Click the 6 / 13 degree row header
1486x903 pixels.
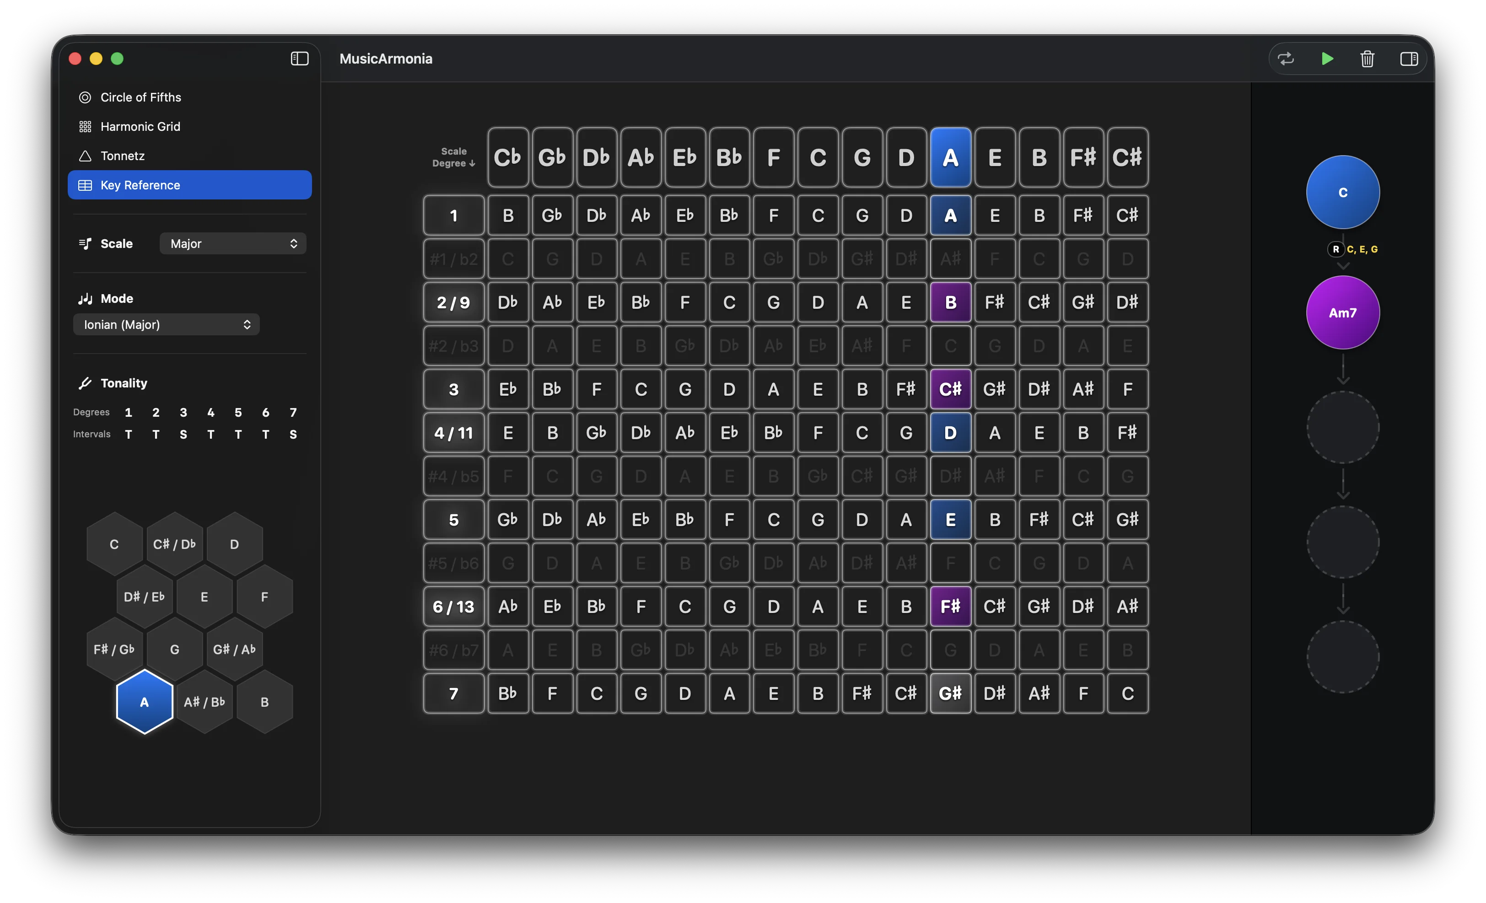(453, 607)
